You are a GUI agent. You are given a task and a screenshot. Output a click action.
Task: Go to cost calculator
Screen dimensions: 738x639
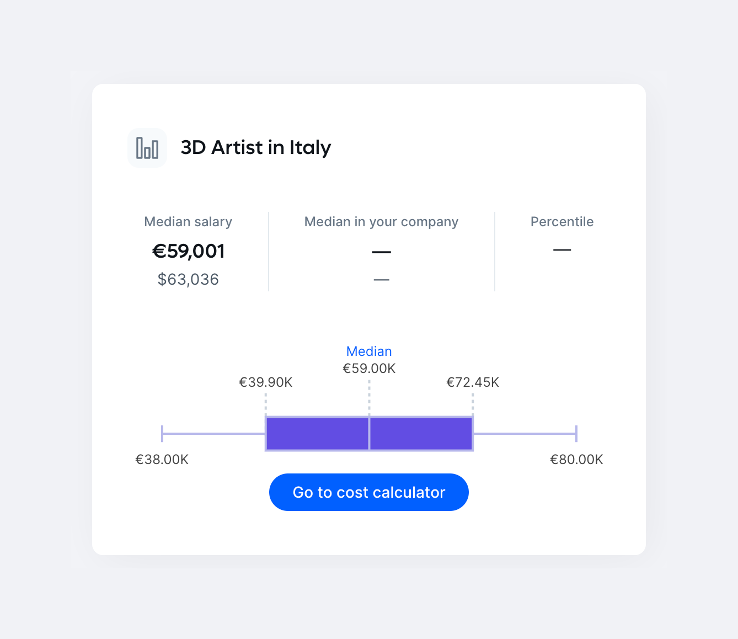coord(368,492)
